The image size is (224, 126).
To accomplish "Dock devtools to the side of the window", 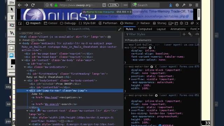I will (187, 23).
